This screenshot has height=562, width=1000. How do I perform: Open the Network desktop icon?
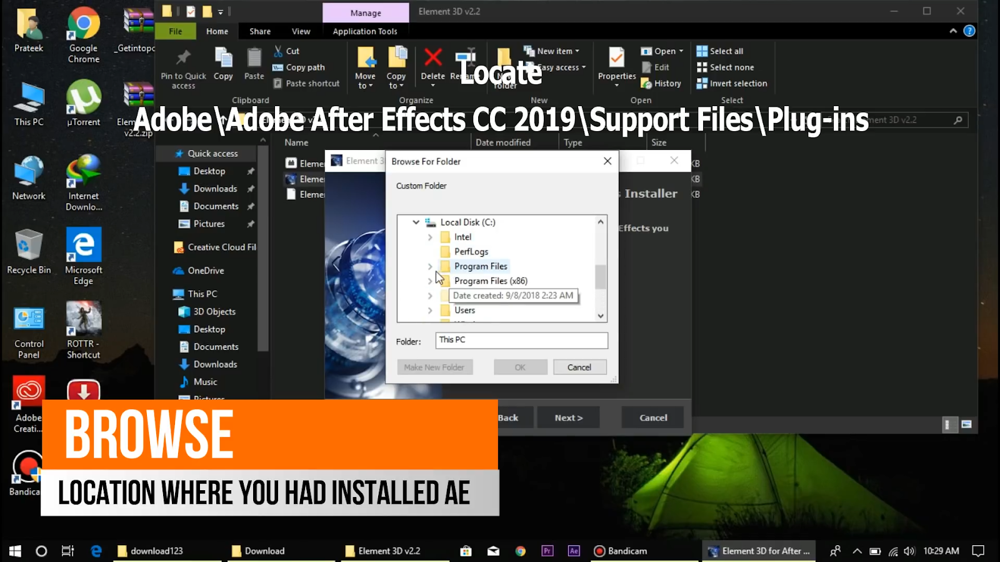click(29, 177)
